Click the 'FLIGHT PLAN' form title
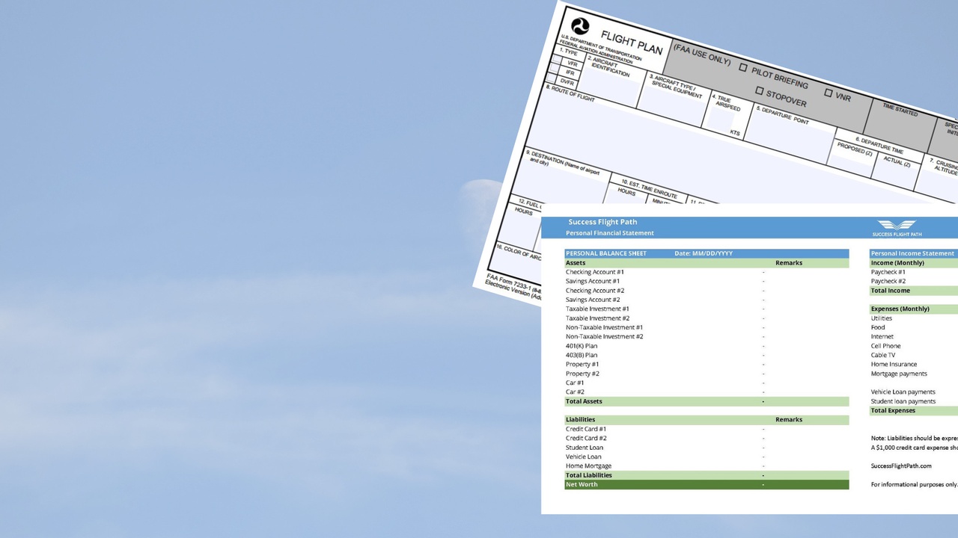The height and width of the screenshot is (538, 958). click(632, 42)
